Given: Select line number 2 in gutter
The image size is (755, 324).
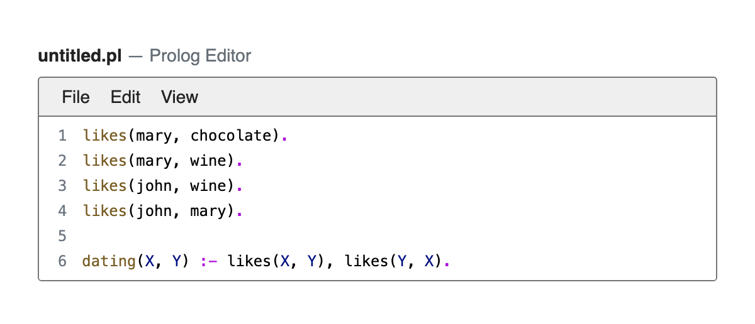Looking at the screenshot, I should 62,160.
